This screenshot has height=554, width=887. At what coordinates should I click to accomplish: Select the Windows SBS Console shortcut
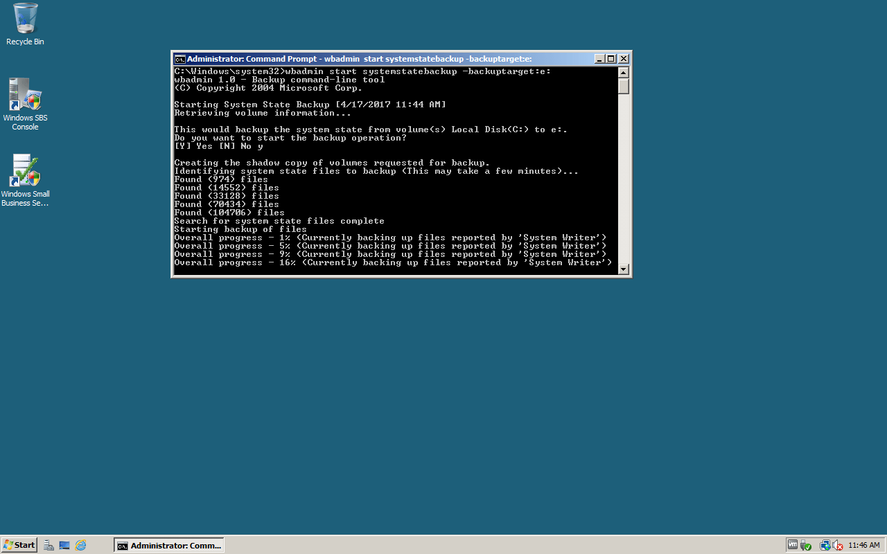click(25, 104)
